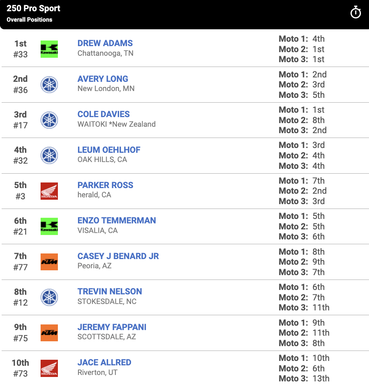Click the stopwatch timer icon

coord(355,12)
